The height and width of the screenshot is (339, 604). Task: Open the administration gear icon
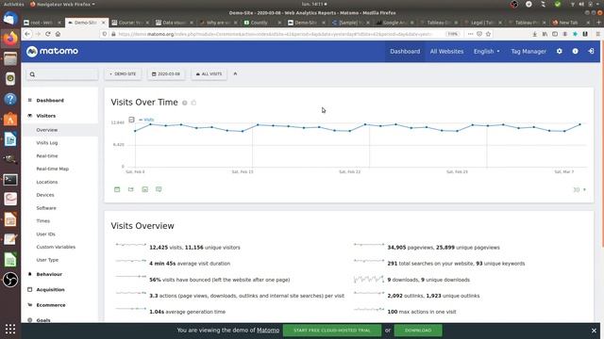[x=560, y=51]
